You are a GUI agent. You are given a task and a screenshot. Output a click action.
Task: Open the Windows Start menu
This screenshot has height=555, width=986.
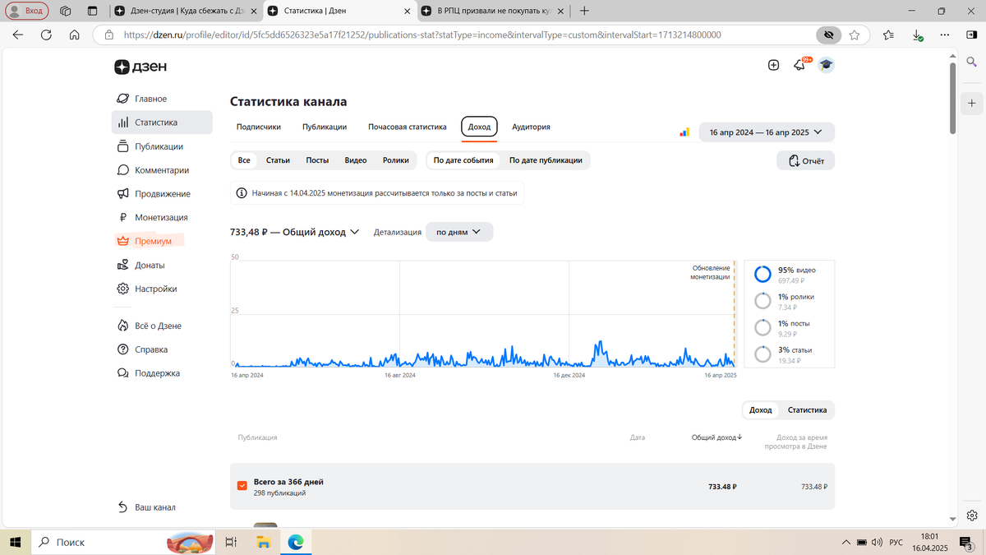[x=15, y=542]
